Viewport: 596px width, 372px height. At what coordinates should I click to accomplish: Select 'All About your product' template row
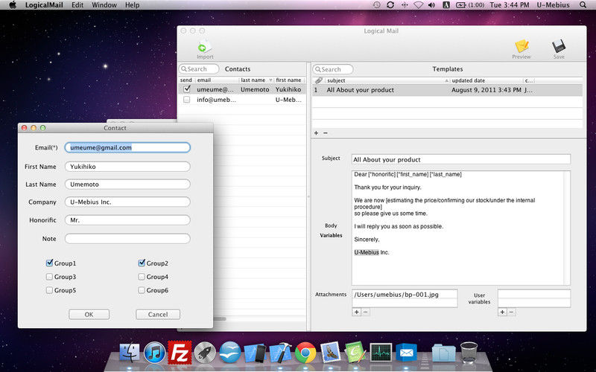tap(447, 90)
